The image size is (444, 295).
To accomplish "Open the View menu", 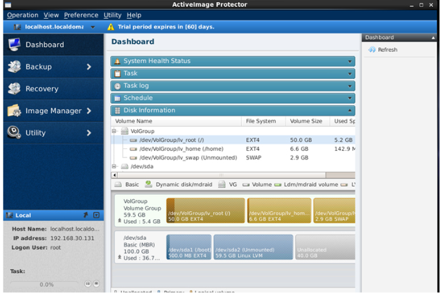I will [51, 15].
